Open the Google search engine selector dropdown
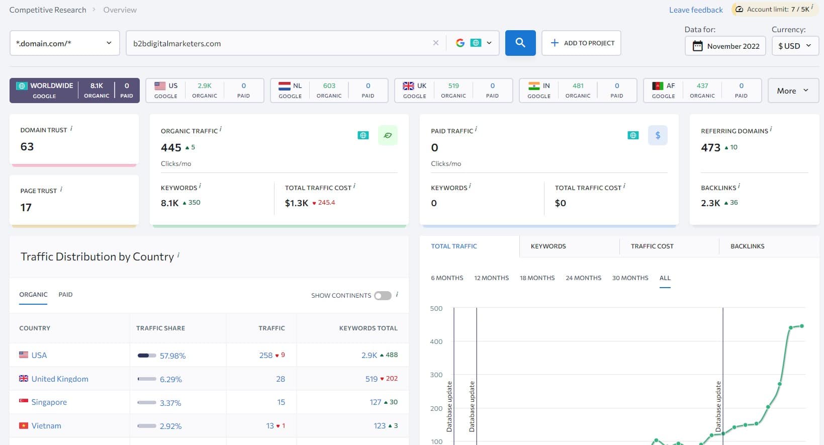Screen dimensions: 824x445 pos(474,43)
